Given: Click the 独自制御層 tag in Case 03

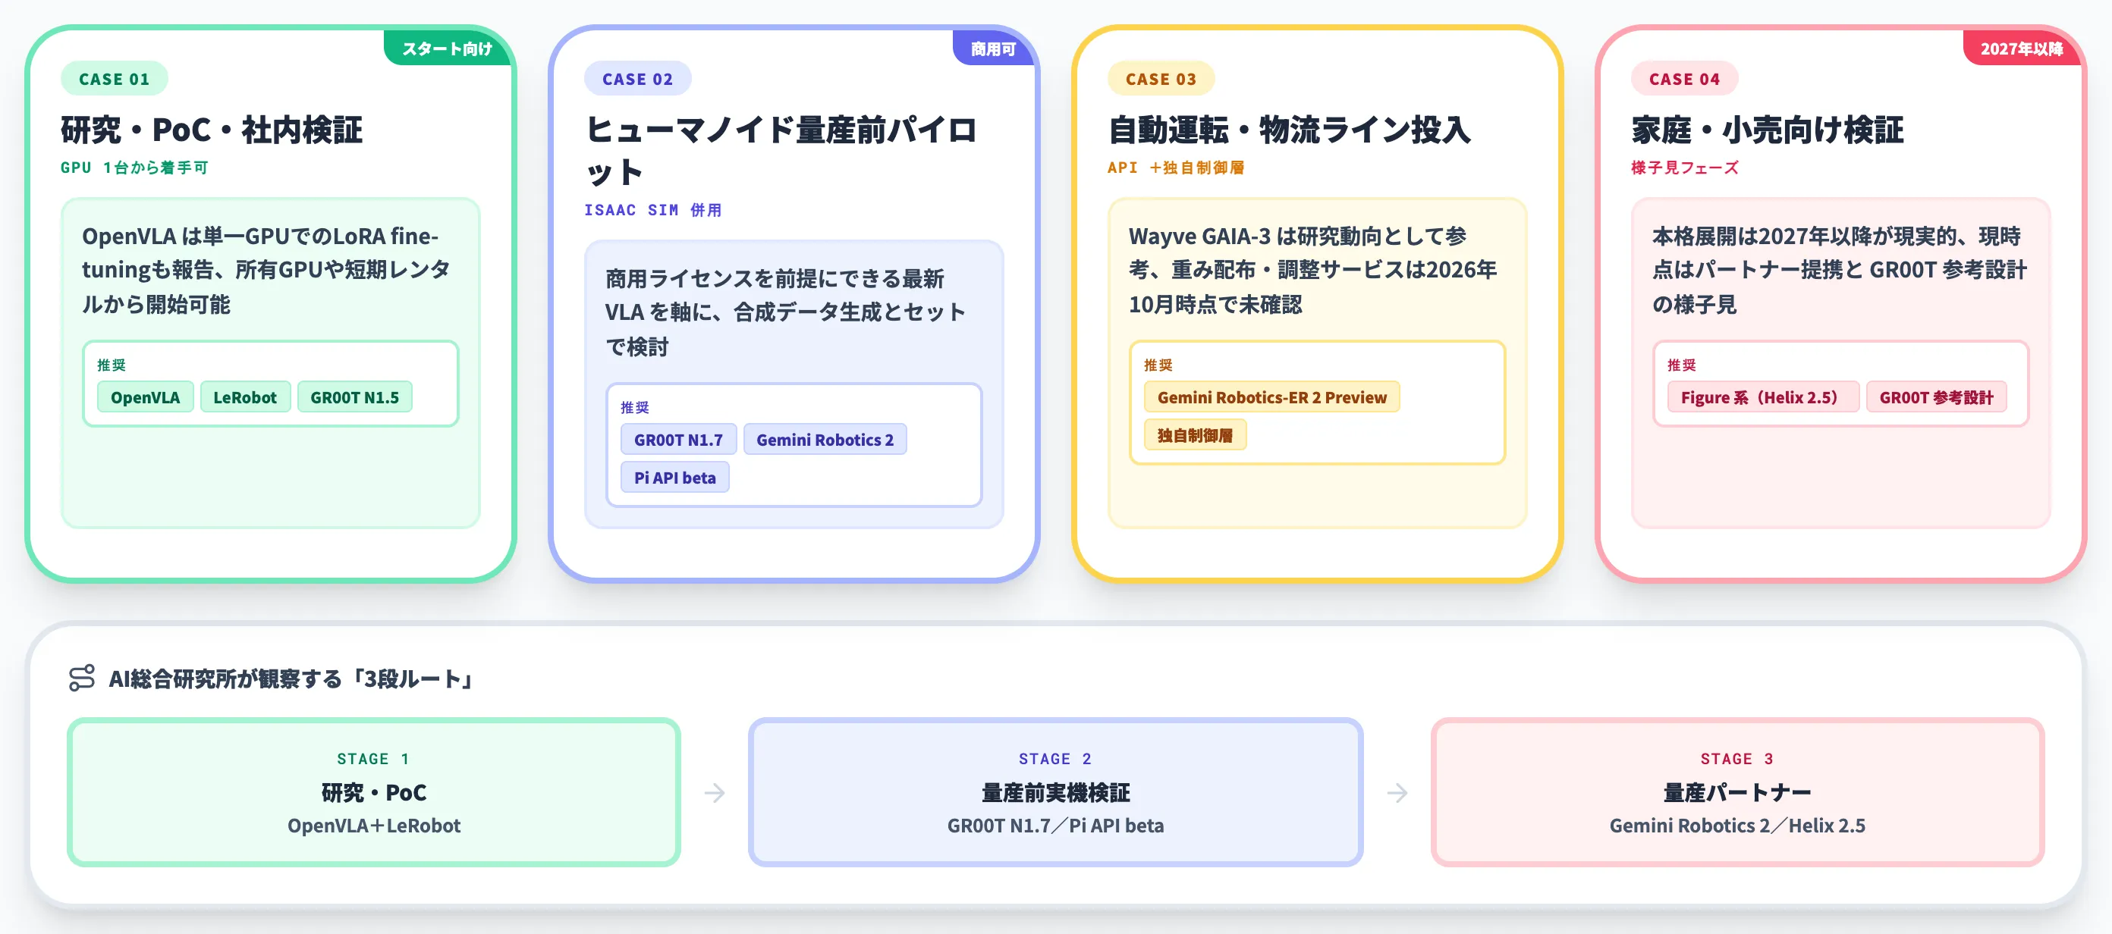Looking at the screenshot, I should tap(1195, 435).
